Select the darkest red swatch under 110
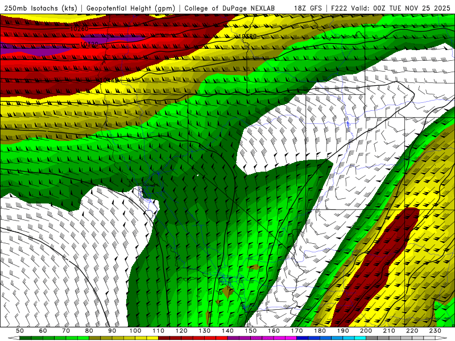This screenshot has height=341, width=455. (164, 338)
